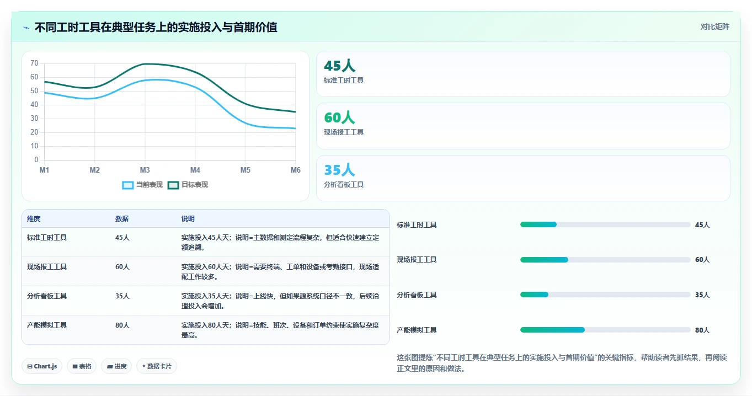Viewport: 752px width, 396px height.
Task: Click the M1 axis label
Action: 44,170
